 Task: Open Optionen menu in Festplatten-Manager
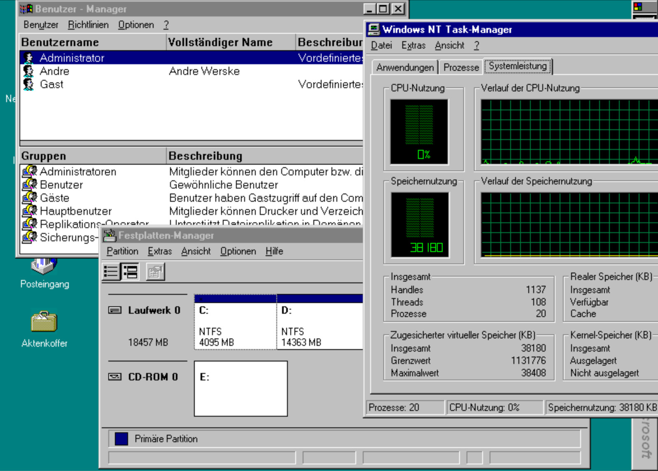pos(238,251)
